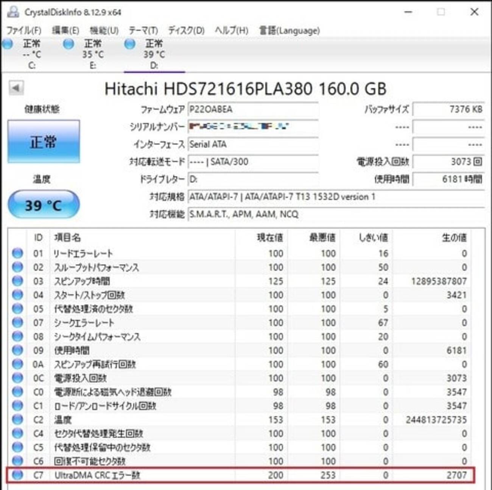The image size is (492, 490).
Task: Click status orb for row C0
Action: 17,392
